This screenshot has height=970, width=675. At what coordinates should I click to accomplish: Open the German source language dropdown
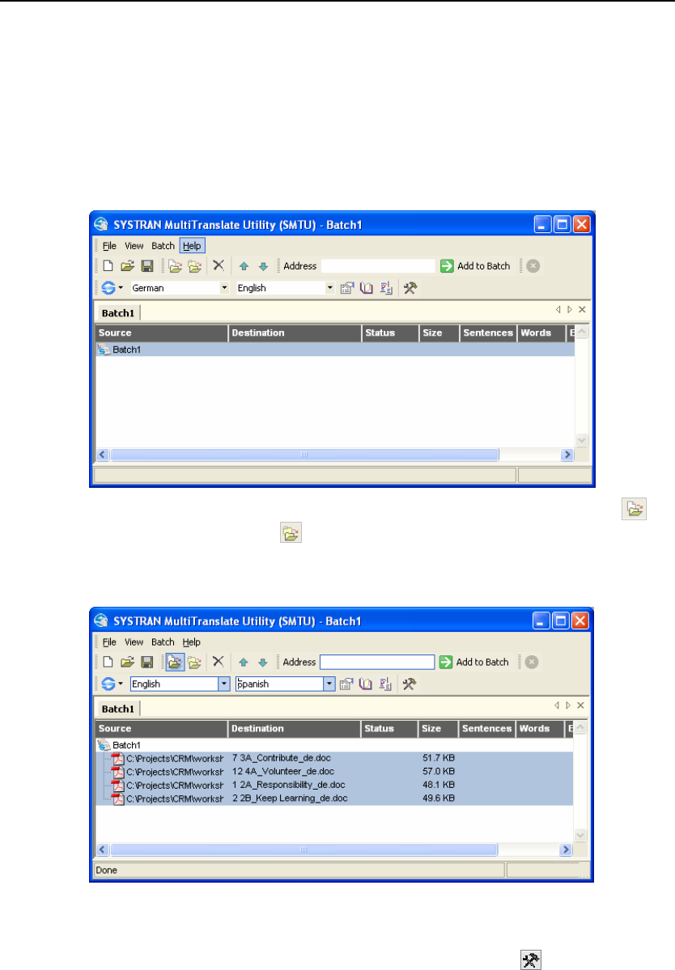(x=224, y=288)
